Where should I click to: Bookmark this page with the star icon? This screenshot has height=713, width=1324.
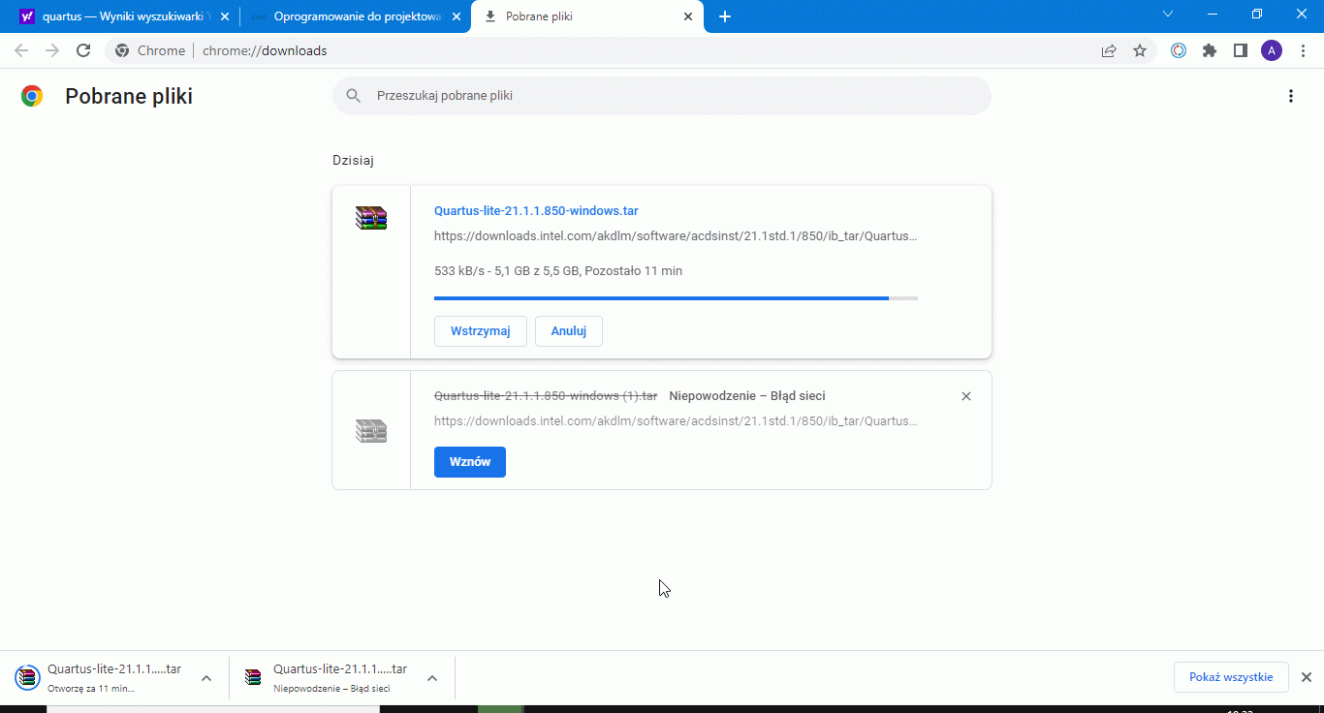tap(1140, 50)
